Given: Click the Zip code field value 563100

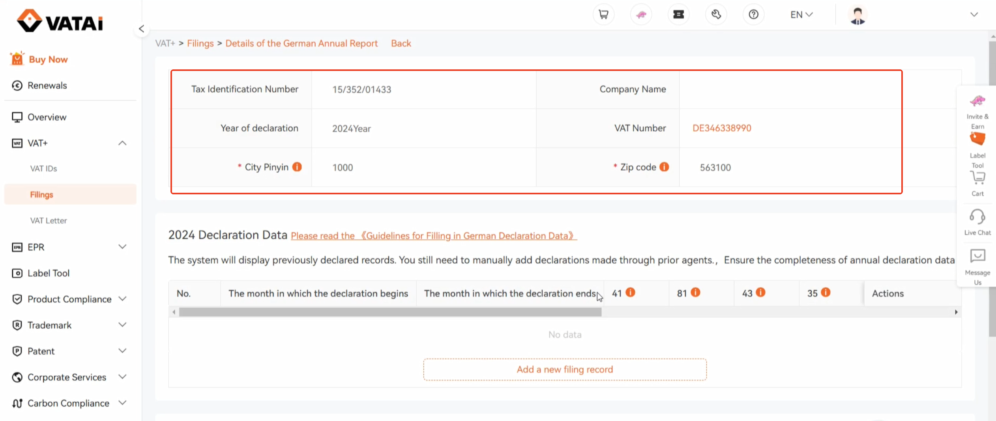Looking at the screenshot, I should 715,168.
